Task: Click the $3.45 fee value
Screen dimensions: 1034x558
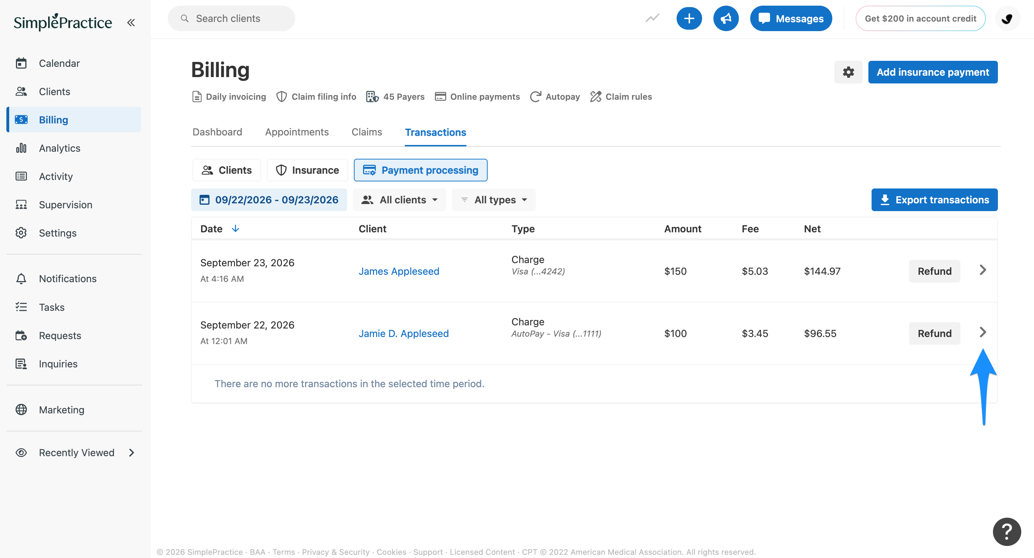Action: (755, 333)
